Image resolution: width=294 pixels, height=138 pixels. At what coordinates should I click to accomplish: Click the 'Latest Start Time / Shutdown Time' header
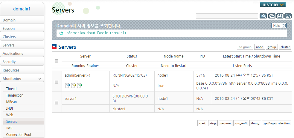252,56
